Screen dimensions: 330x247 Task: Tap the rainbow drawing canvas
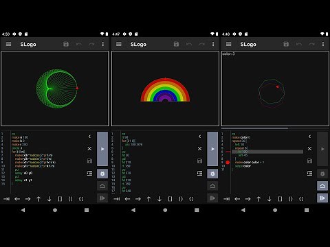coord(165,89)
